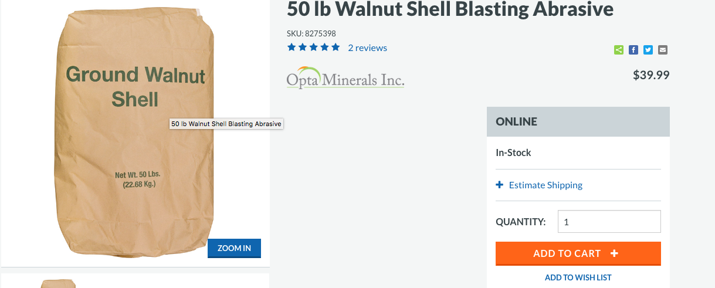This screenshot has height=288, width=715.
Task: Click the Opta Minerals Inc. logo
Action: (345, 77)
